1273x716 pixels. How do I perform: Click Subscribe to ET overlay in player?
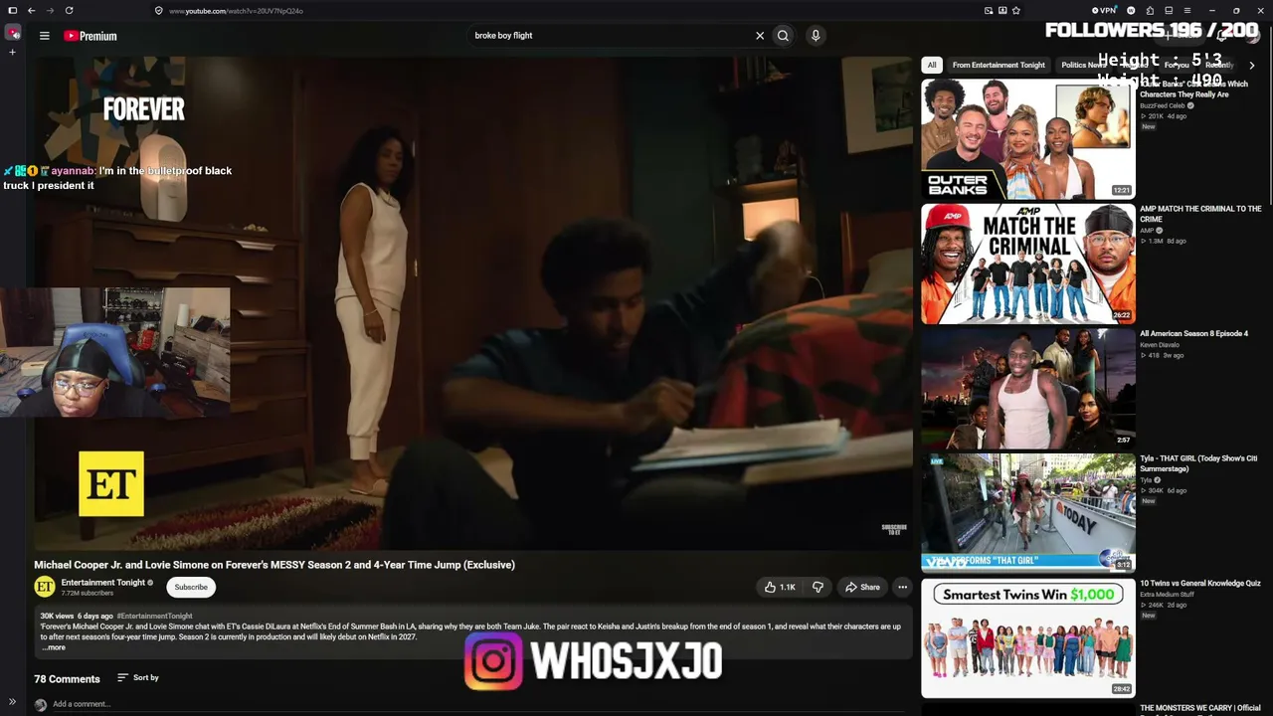[x=894, y=529]
